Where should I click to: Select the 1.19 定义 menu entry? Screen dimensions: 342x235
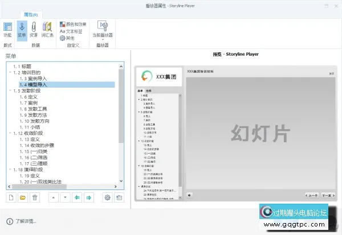click(30, 176)
